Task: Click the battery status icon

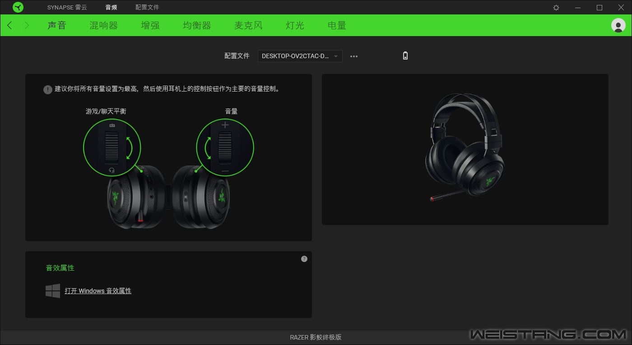Action: click(x=405, y=56)
